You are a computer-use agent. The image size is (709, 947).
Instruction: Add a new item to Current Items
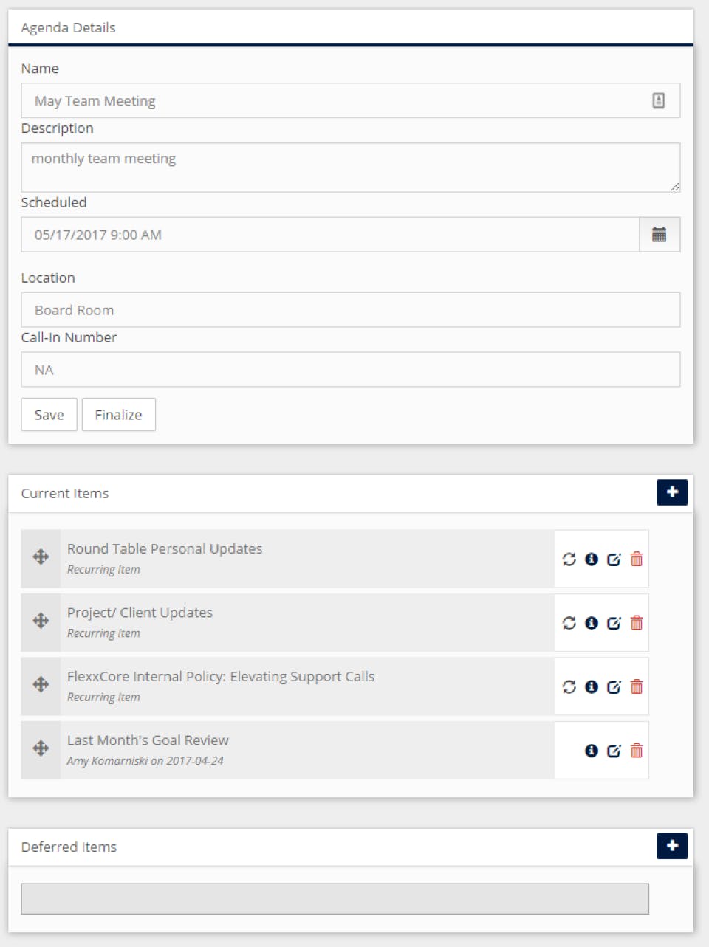pyautogui.click(x=671, y=492)
